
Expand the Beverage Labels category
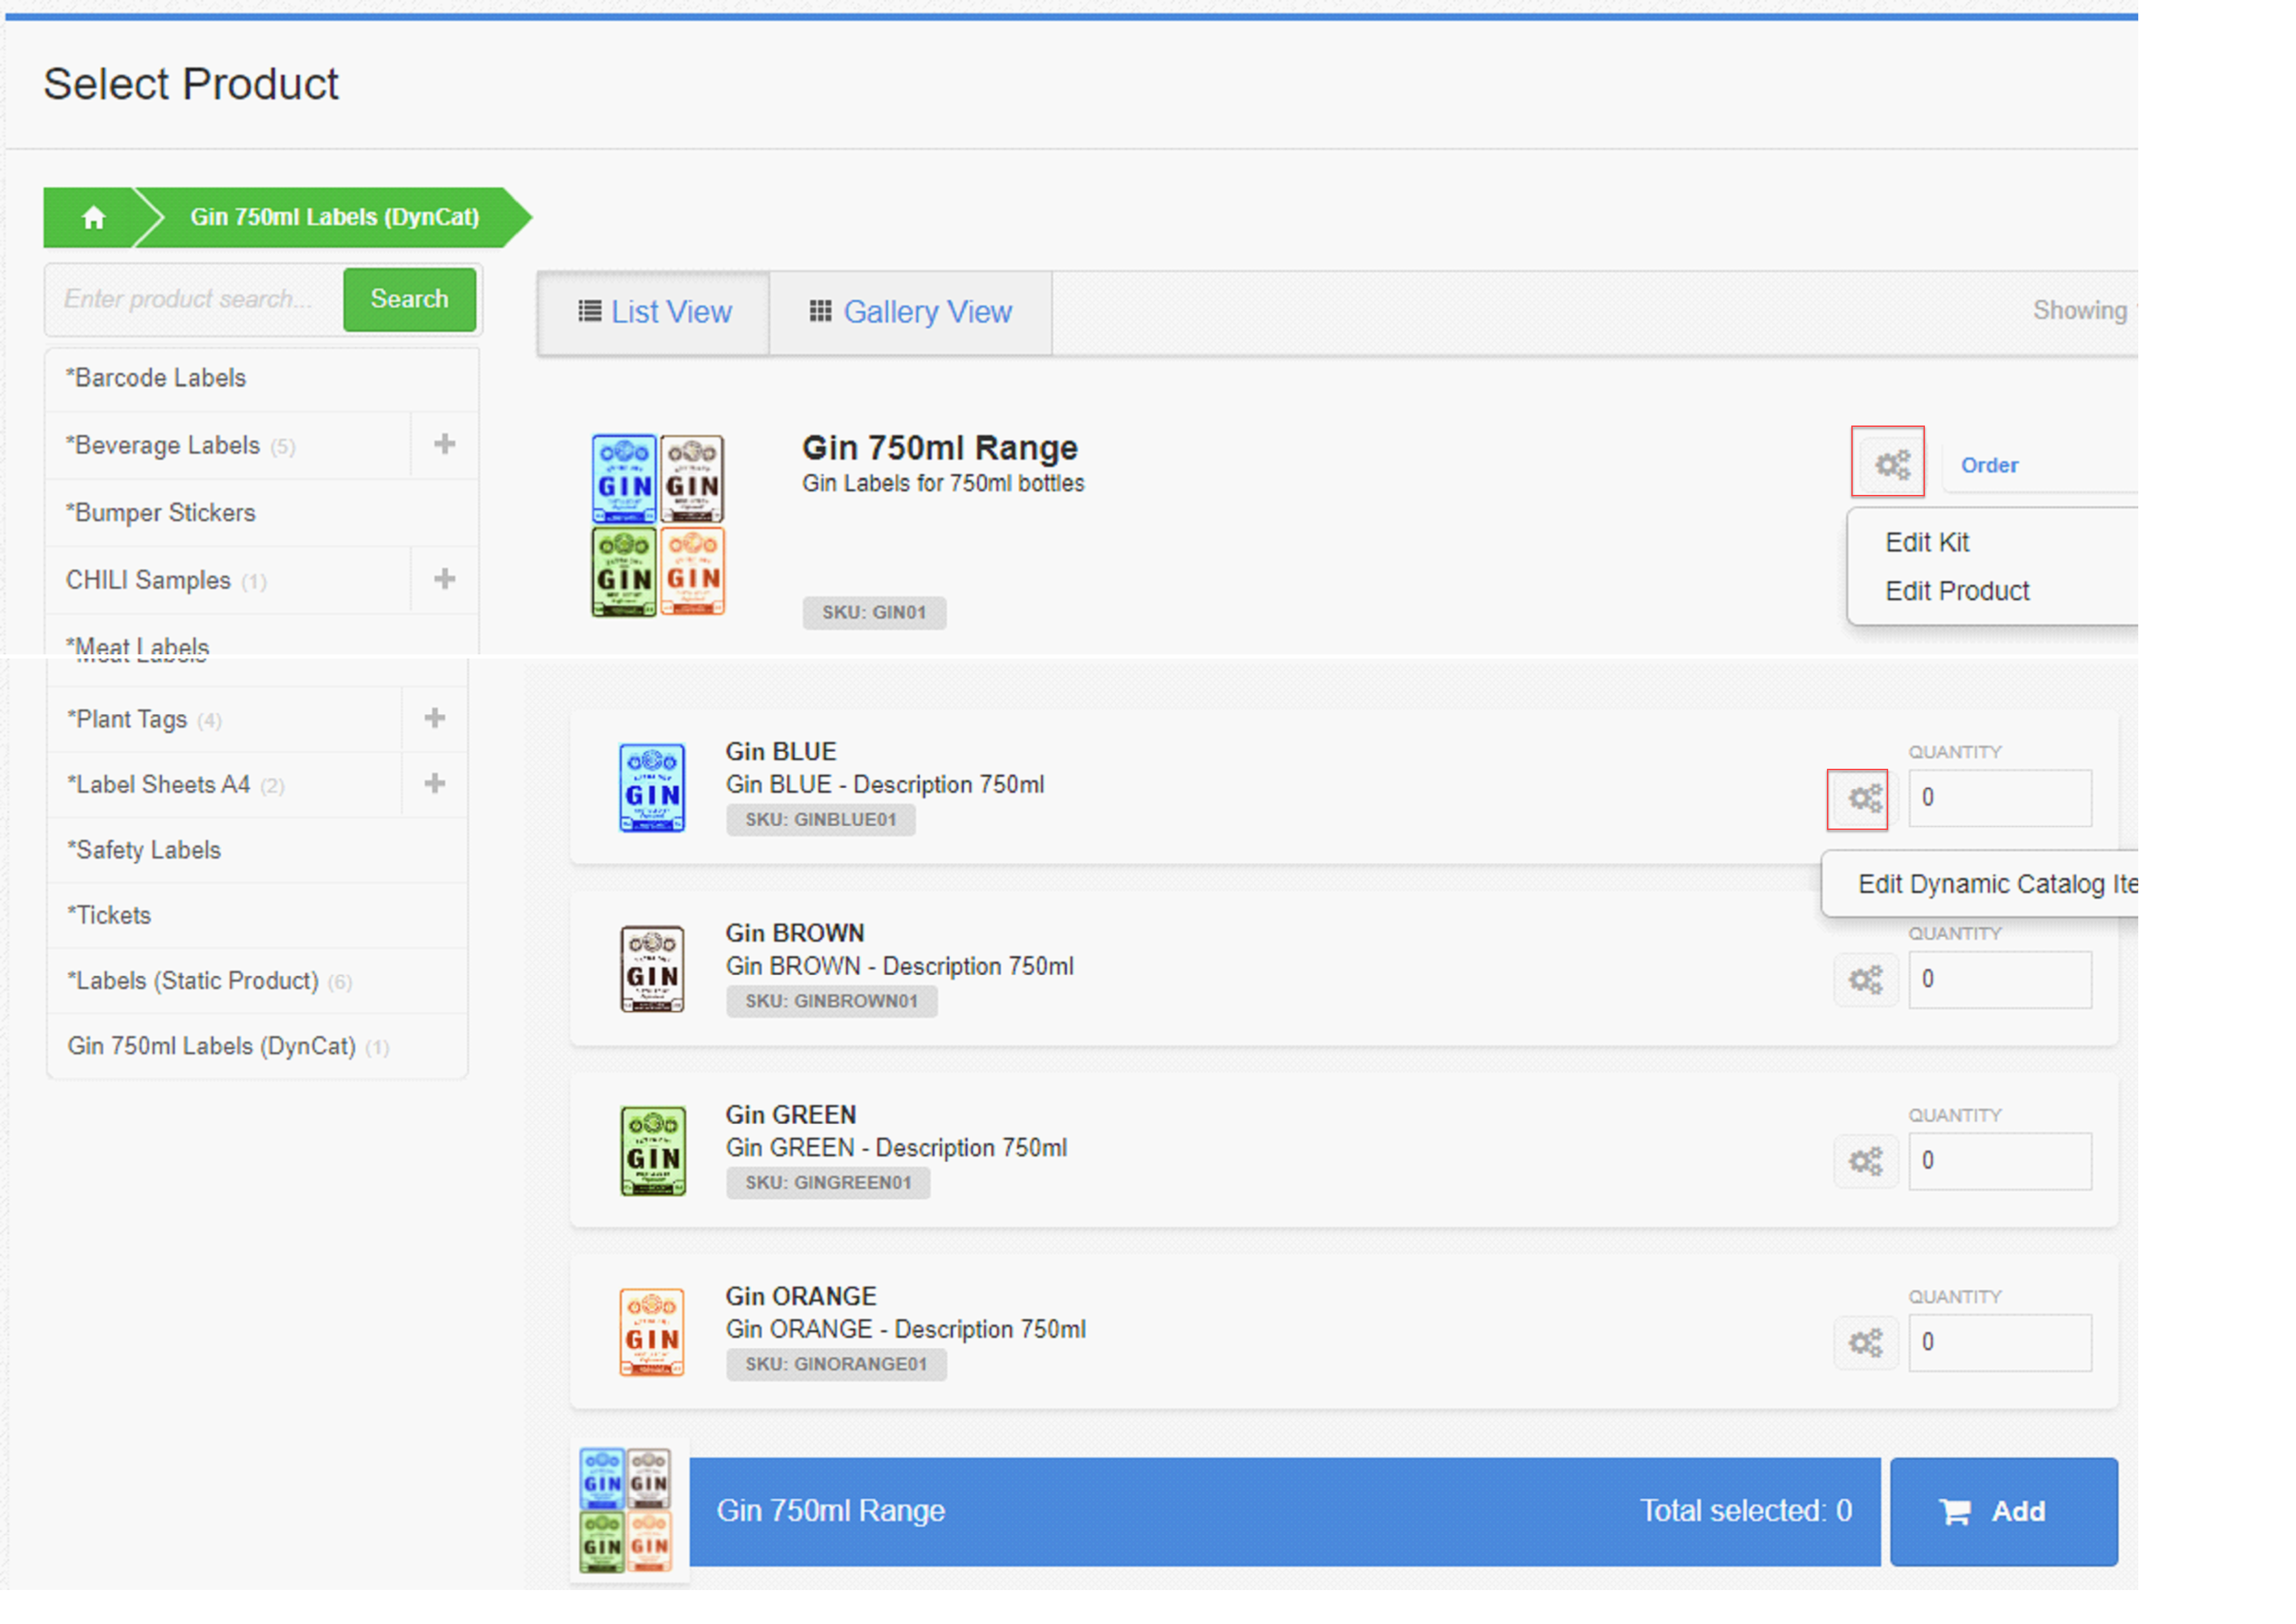click(x=444, y=444)
